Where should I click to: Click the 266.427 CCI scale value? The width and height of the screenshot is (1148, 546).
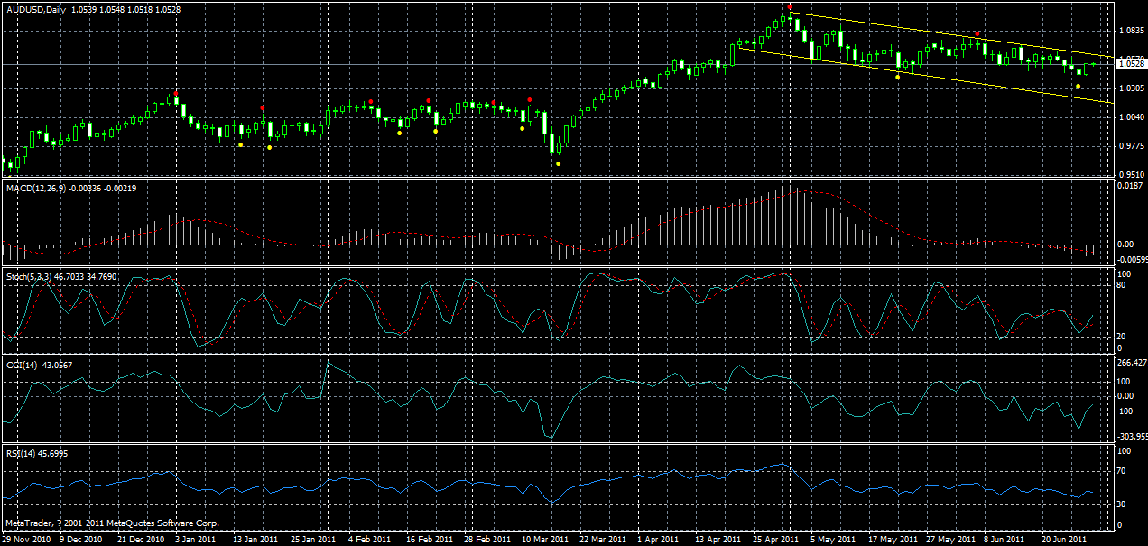(x=1132, y=363)
